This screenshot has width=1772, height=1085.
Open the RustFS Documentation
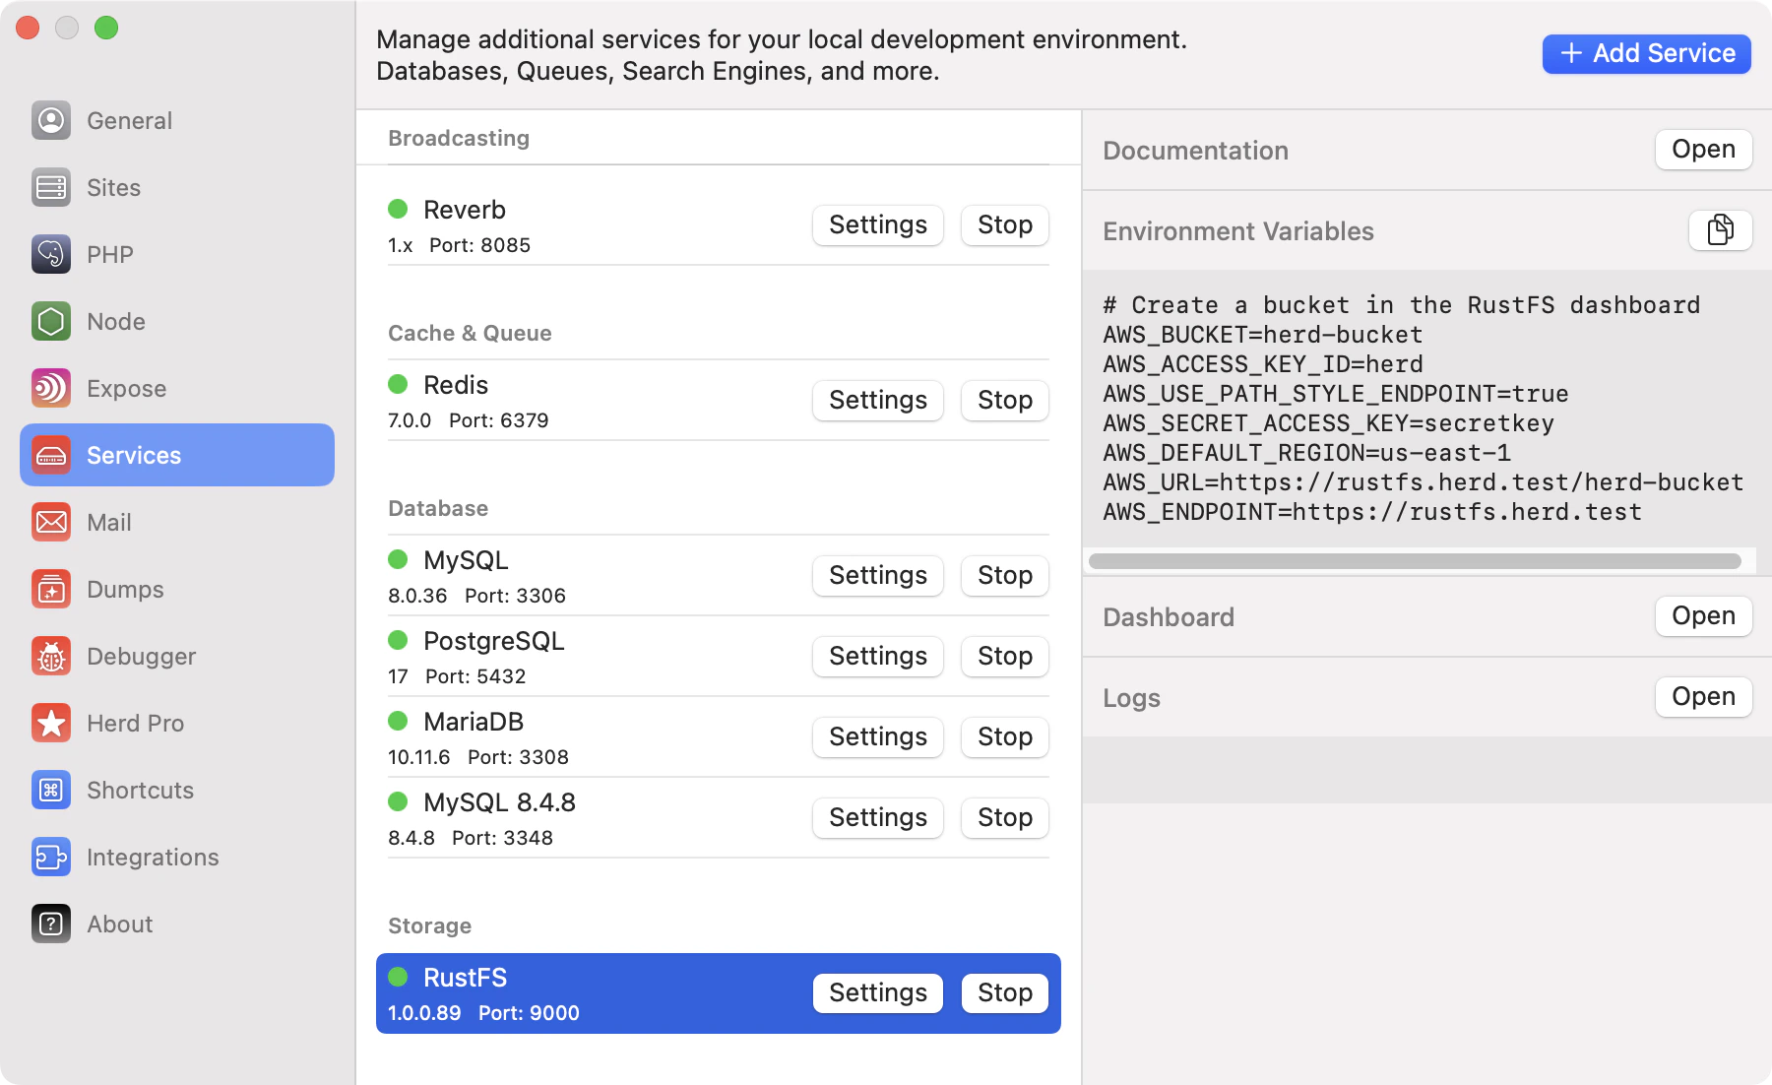tap(1703, 149)
